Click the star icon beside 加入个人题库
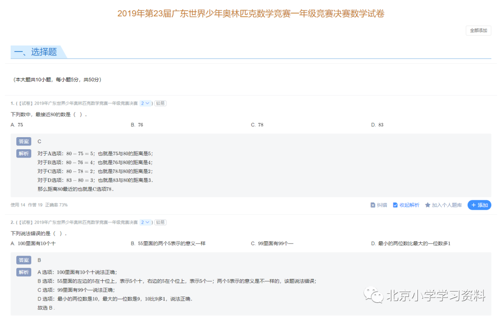502x318 pixels. [x=428, y=205]
